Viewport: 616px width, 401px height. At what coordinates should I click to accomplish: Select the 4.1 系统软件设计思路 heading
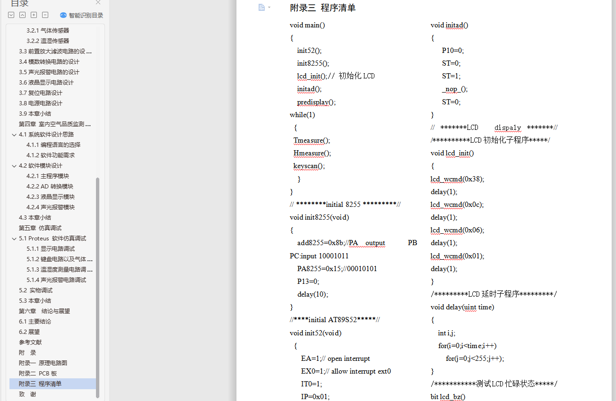(x=46, y=135)
